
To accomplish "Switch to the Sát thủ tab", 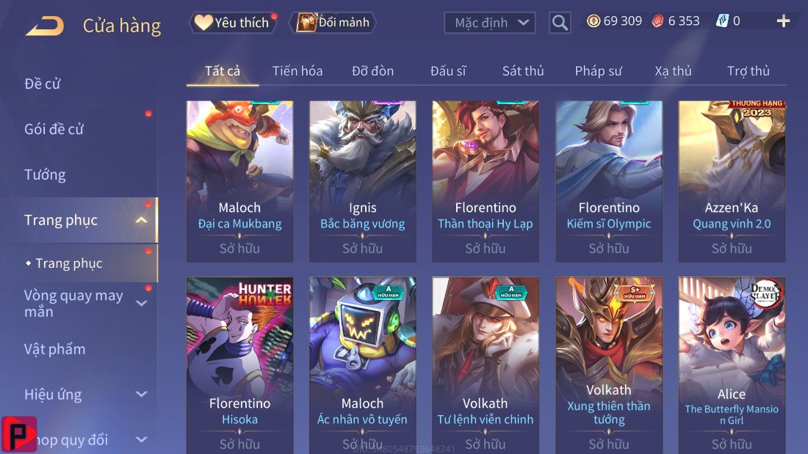I will pyautogui.click(x=523, y=71).
